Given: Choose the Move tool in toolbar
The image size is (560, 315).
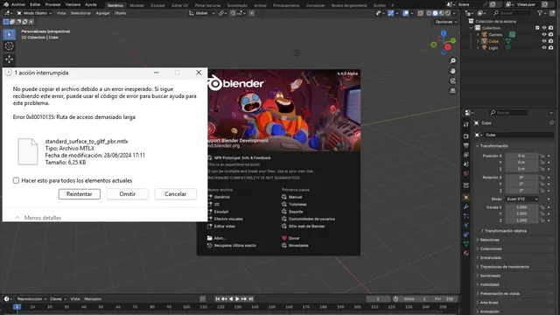Looking at the screenshot, I should point(10,59).
